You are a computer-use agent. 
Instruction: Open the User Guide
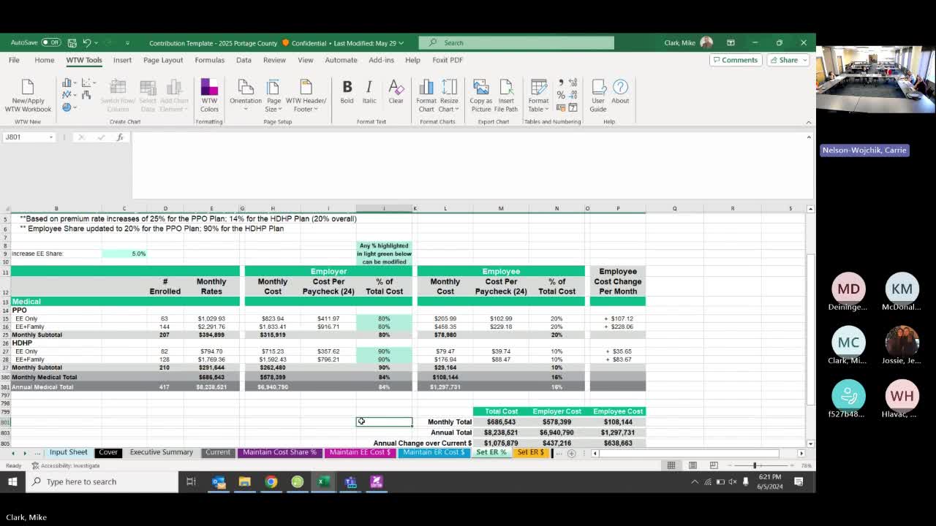point(598,89)
